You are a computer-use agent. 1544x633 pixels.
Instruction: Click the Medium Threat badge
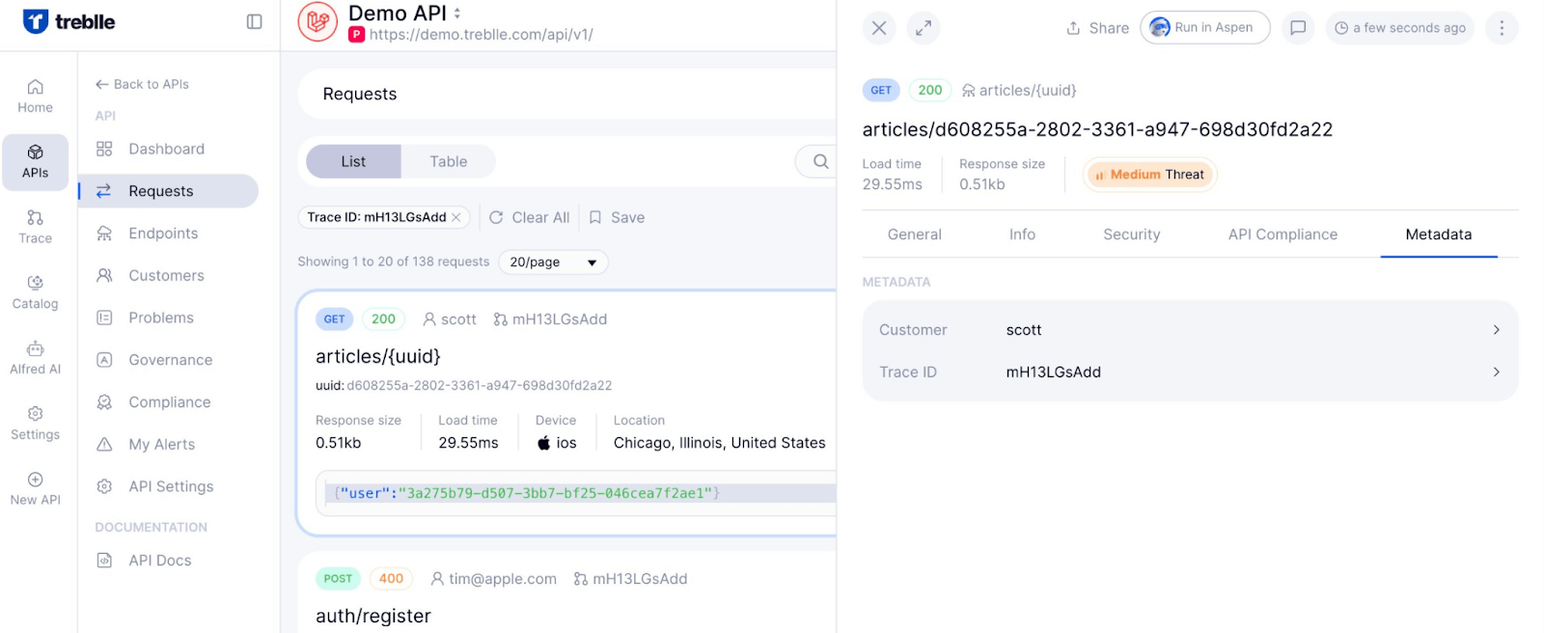1149,175
